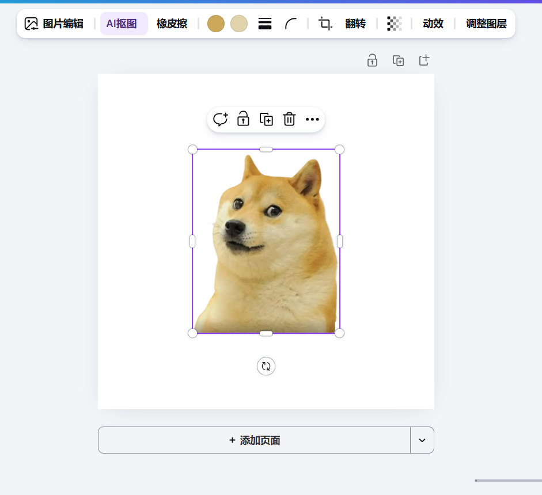Screen dimensions: 542x495
Task: Click the top edge middle handle
Action: 266,149
